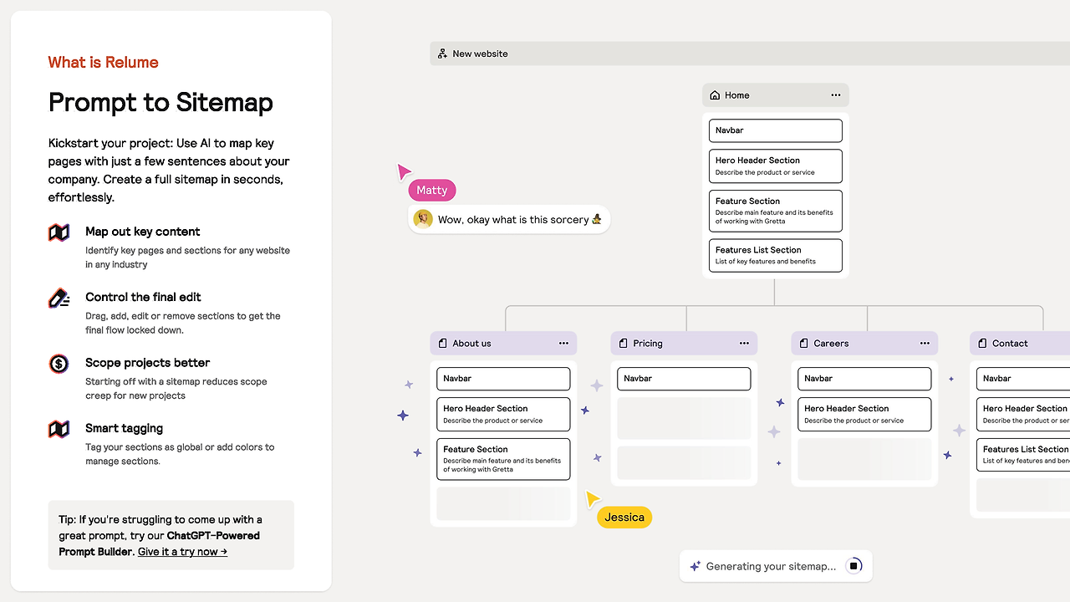
Task: Open the Careers three-dot menu
Action: click(x=925, y=344)
